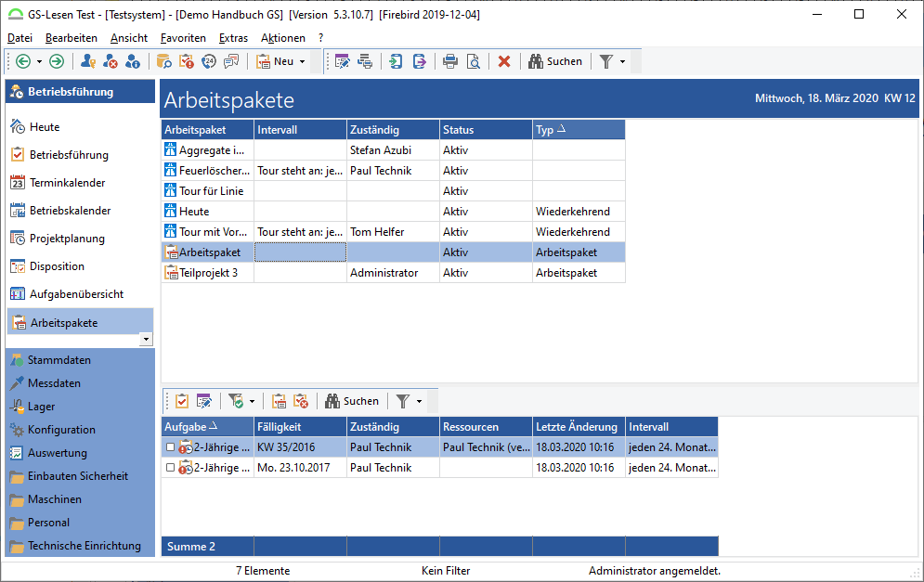
Task: Click the edit form icon in top toolbar
Action: pyautogui.click(x=342, y=61)
